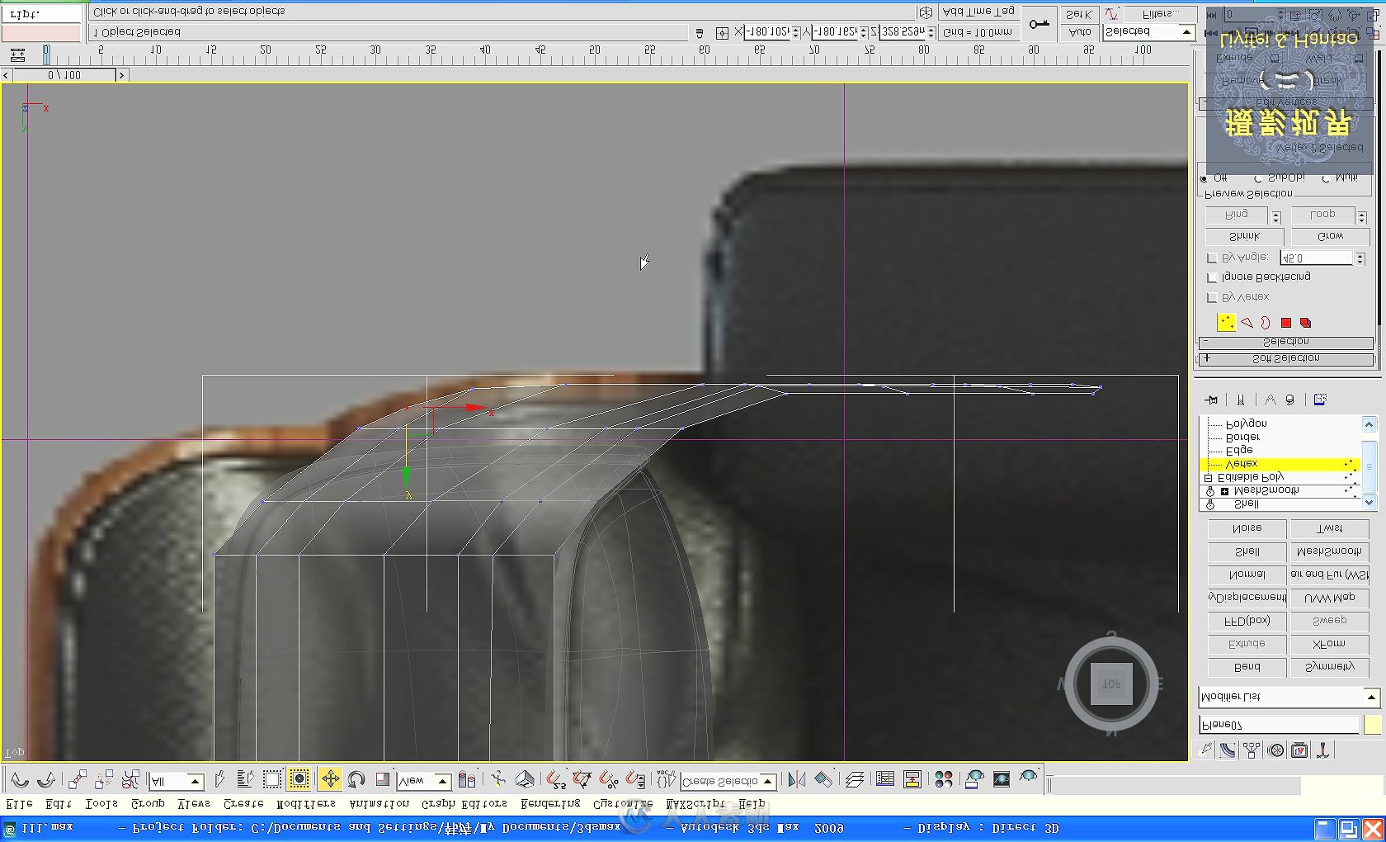Select the Polygon sub-object red square icon
This screenshot has height=842, width=1386.
click(1286, 323)
